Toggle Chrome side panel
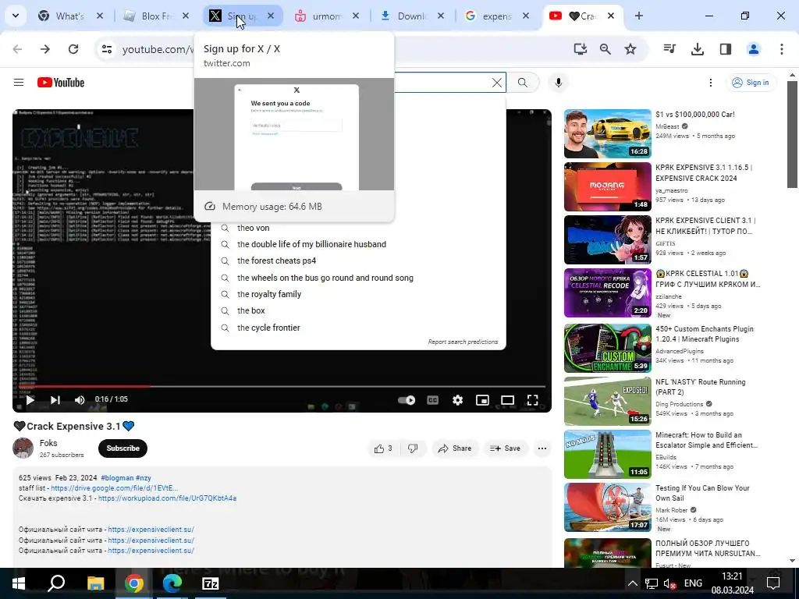This screenshot has width=799, height=599. coord(726,49)
